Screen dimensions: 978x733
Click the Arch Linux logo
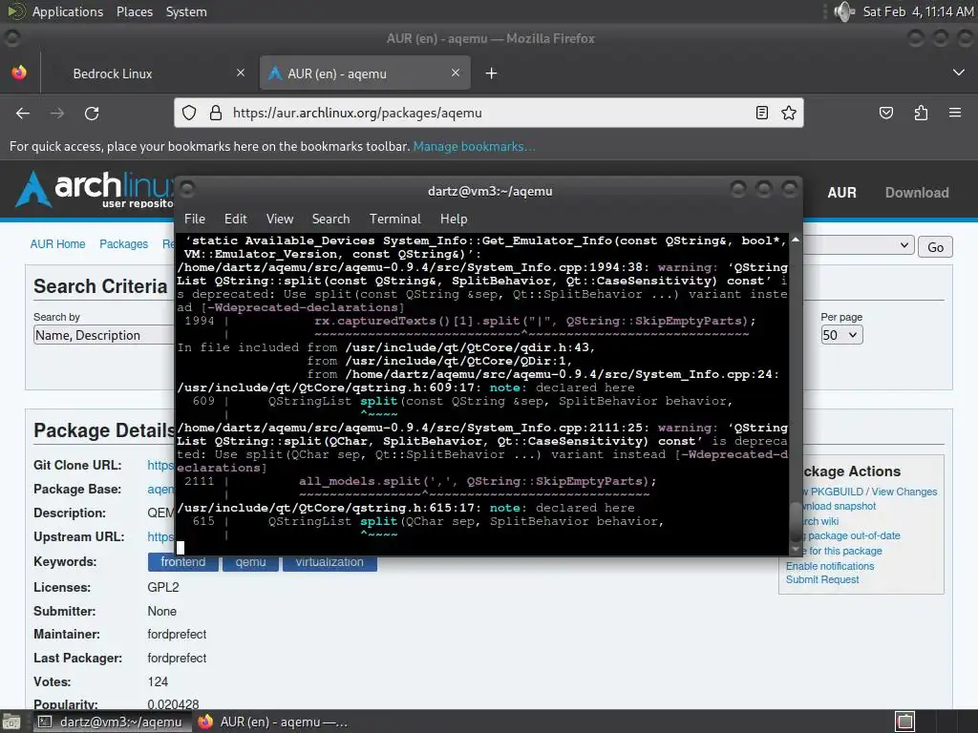tap(94, 190)
